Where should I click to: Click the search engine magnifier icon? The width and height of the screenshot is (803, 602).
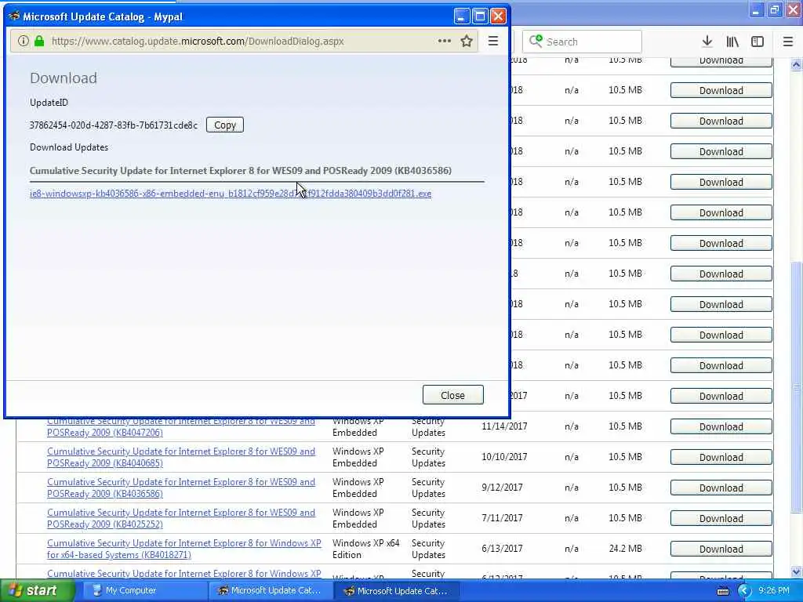(x=535, y=41)
